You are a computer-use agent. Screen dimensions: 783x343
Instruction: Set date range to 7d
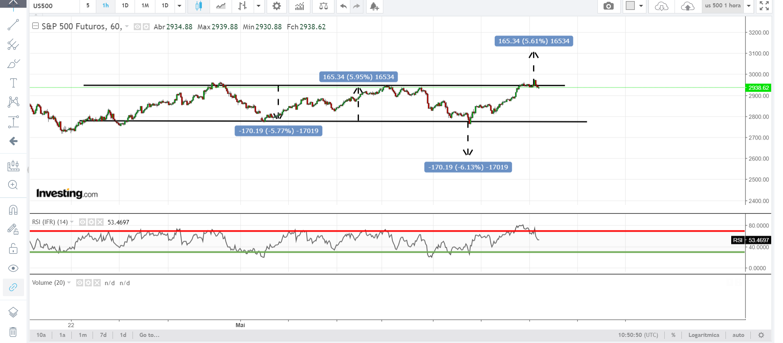(x=104, y=335)
